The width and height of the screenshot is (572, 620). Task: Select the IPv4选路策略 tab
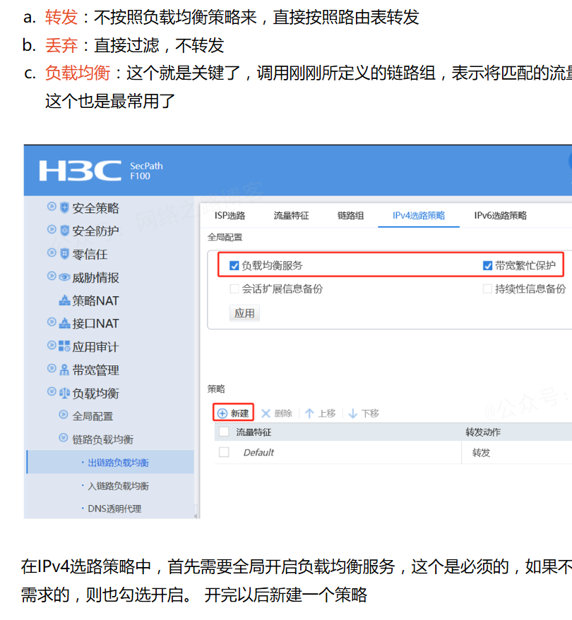(419, 216)
